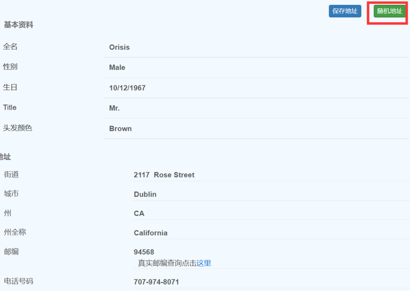
Task: Select the hair color value Brown
Action: pos(120,129)
